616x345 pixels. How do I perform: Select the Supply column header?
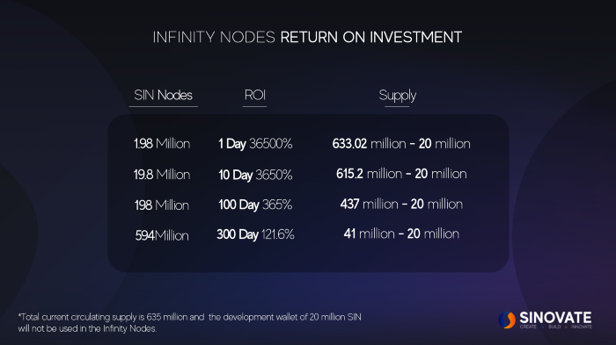(x=397, y=96)
